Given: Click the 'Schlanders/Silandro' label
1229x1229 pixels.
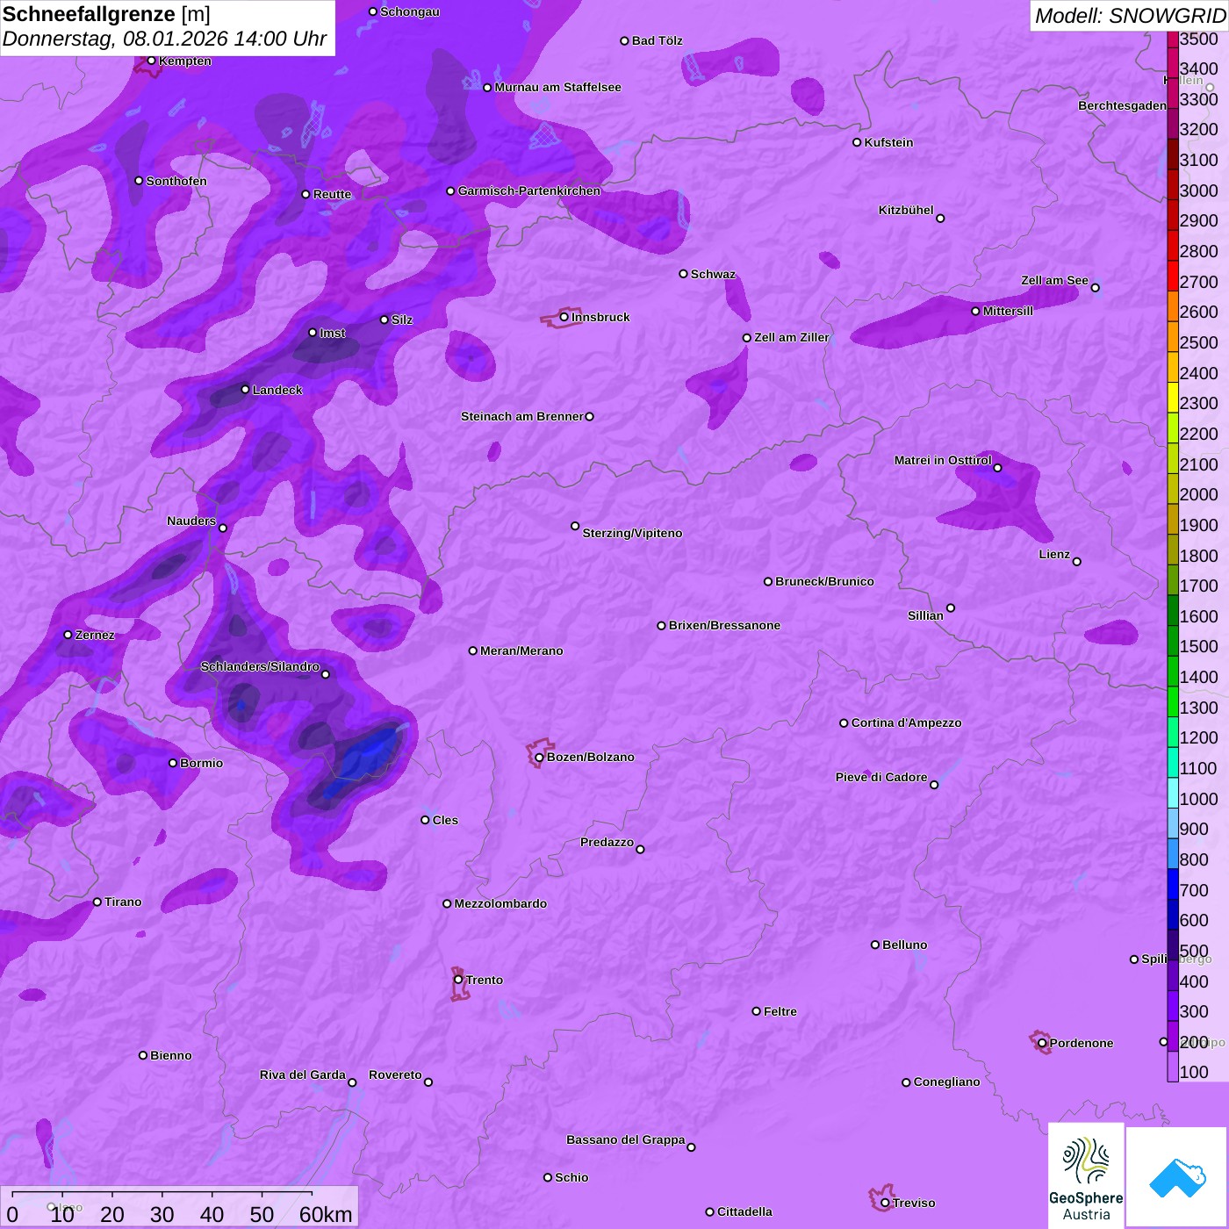Looking at the screenshot, I should (260, 666).
